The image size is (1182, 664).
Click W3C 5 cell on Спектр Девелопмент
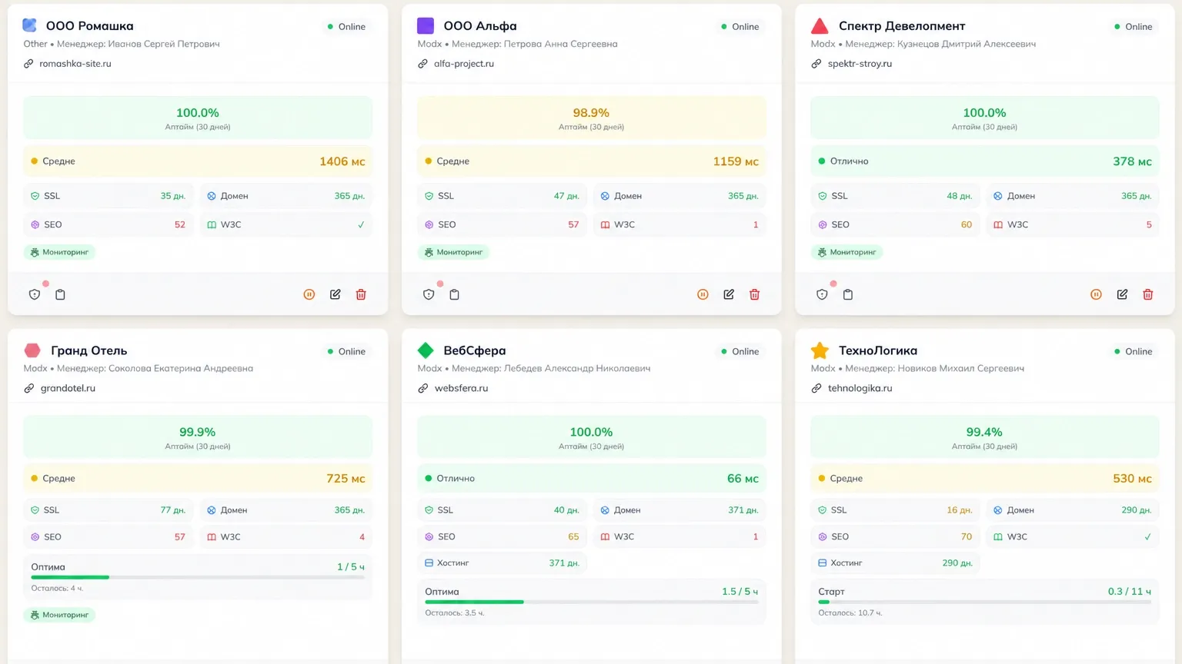(x=1073, y=225)
